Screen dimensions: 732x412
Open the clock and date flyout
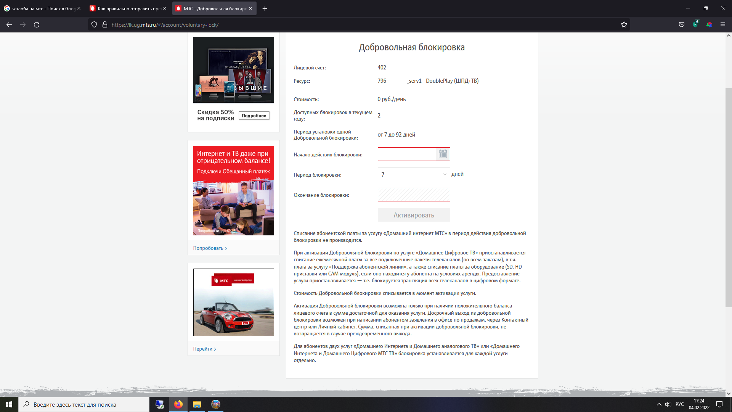click(x=699, y=404)
